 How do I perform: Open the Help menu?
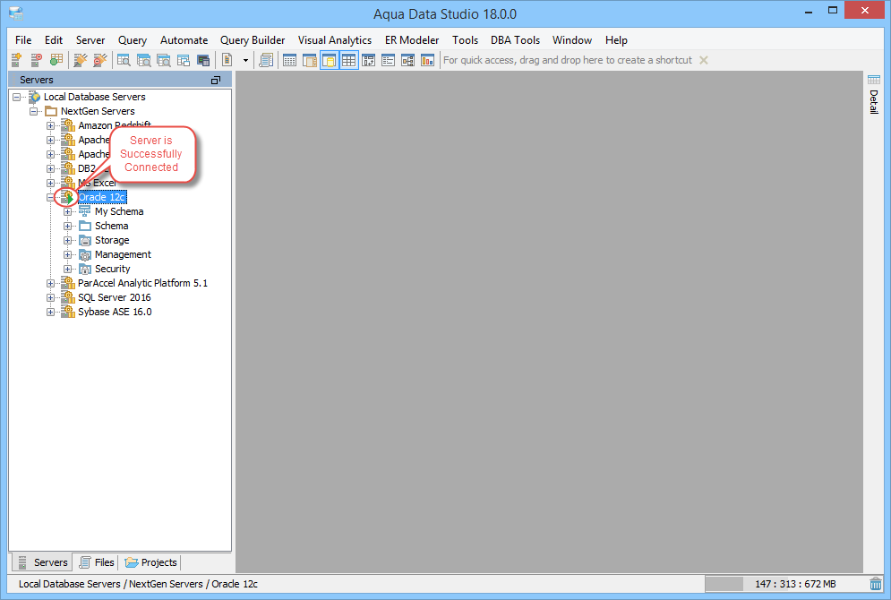[x=616, y=40]
